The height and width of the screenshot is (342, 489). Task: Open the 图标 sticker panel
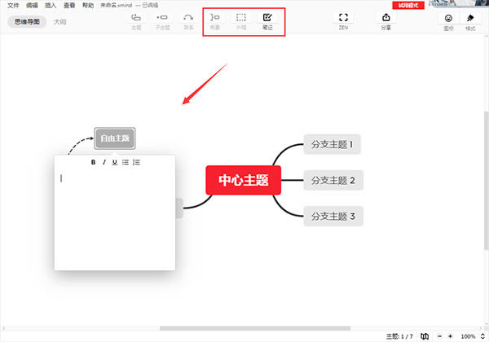(447, 18)
